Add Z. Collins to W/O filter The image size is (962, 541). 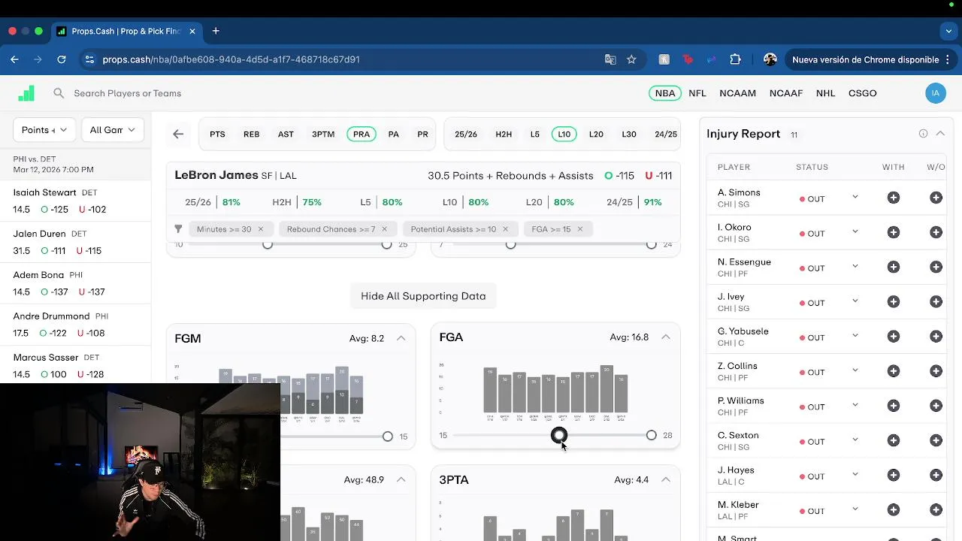[x=936, y=371]
